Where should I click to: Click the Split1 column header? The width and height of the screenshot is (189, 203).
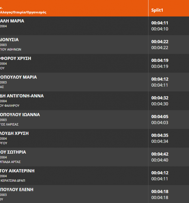(157, 10)
